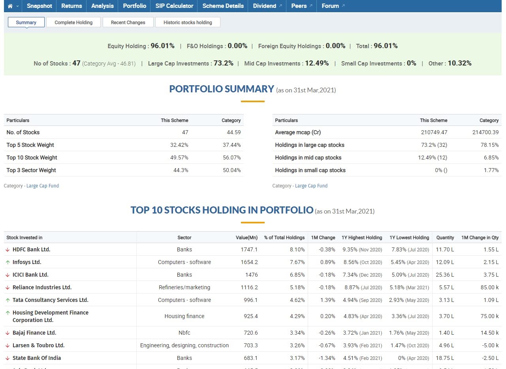Open Large Cap Fund link under right table

(311, 186)
